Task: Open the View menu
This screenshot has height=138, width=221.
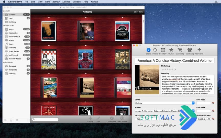Action: pos(40,2)
